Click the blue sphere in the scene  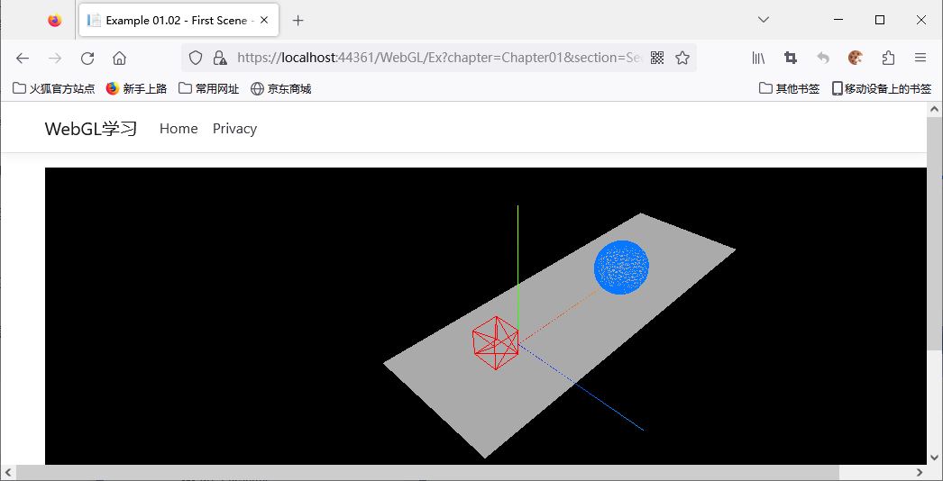pyautogui.click(x=621, y=268)
